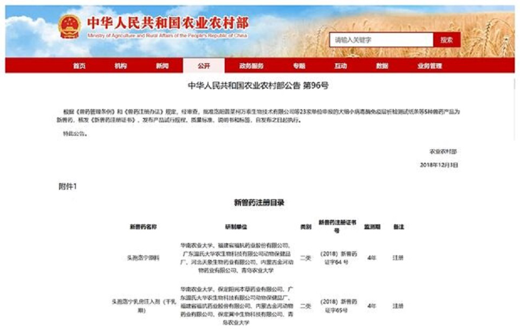Open the 新闻 news tab
Image resolution: width=520 pixels, height=332 pixels.
click(x=162, y=66)
